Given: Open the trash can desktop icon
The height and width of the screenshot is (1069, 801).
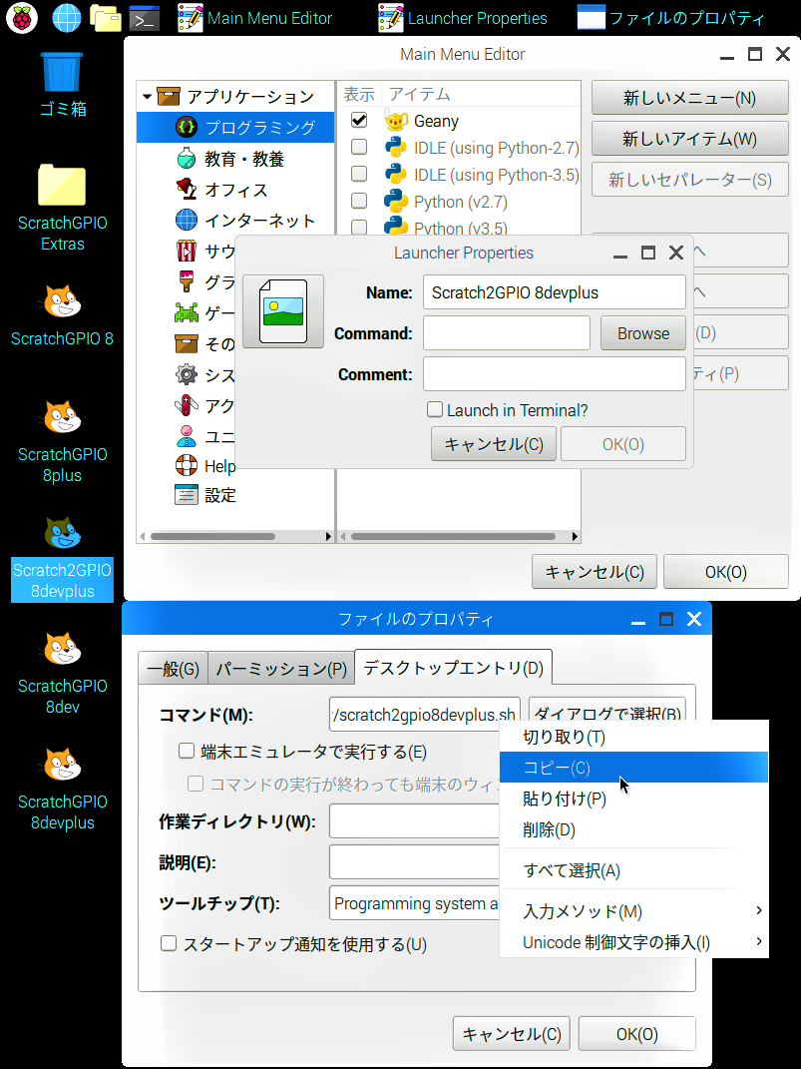Looking at the screenshot, I should (62, 85).
